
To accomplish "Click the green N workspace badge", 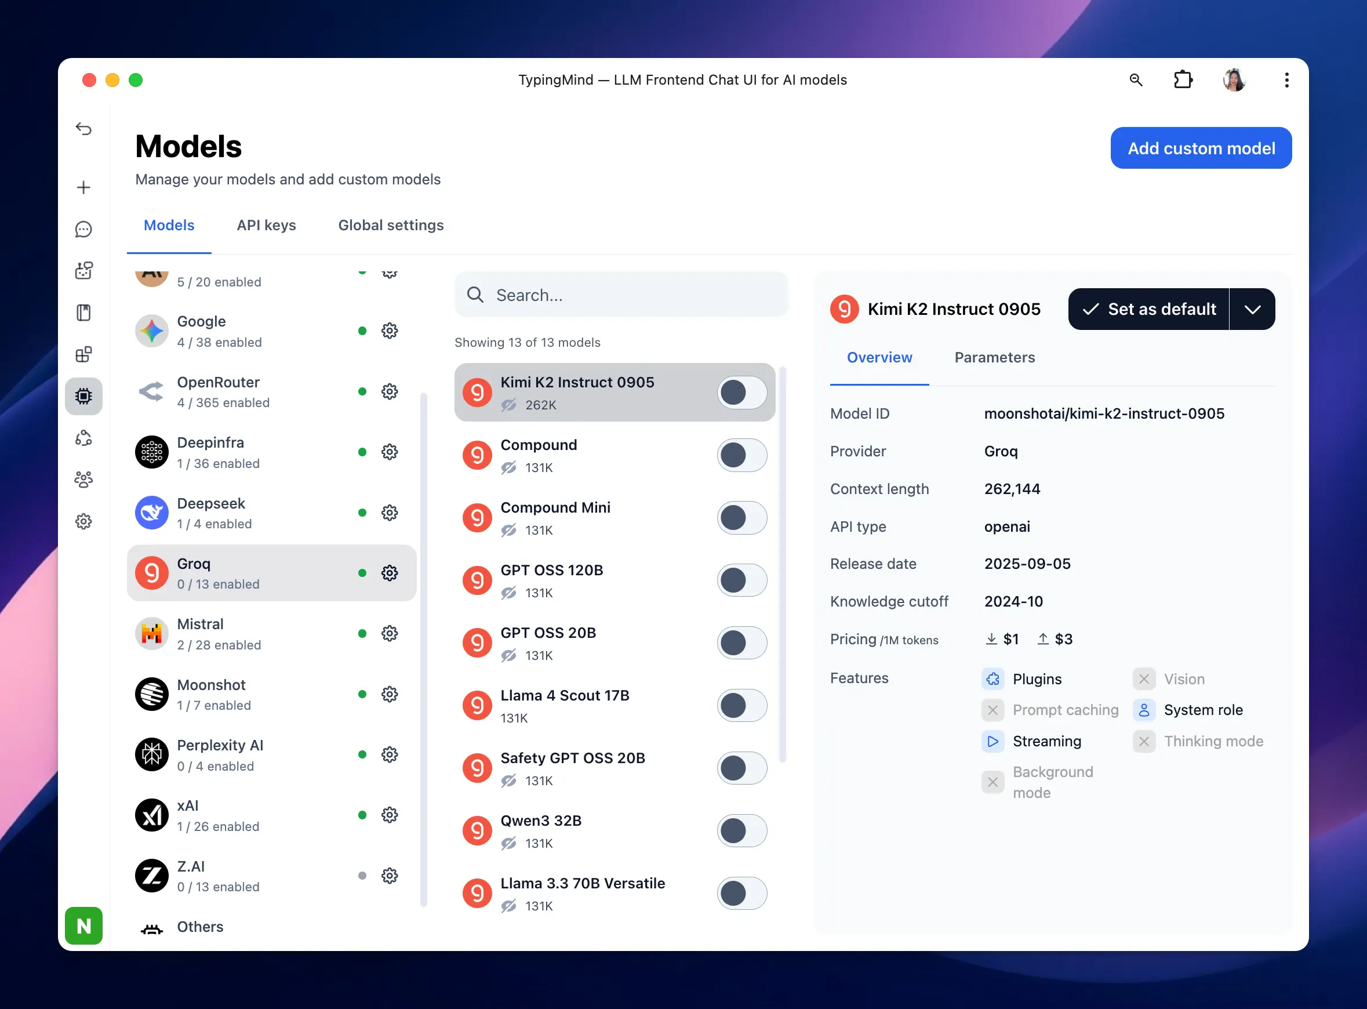I will pos(83,925).
